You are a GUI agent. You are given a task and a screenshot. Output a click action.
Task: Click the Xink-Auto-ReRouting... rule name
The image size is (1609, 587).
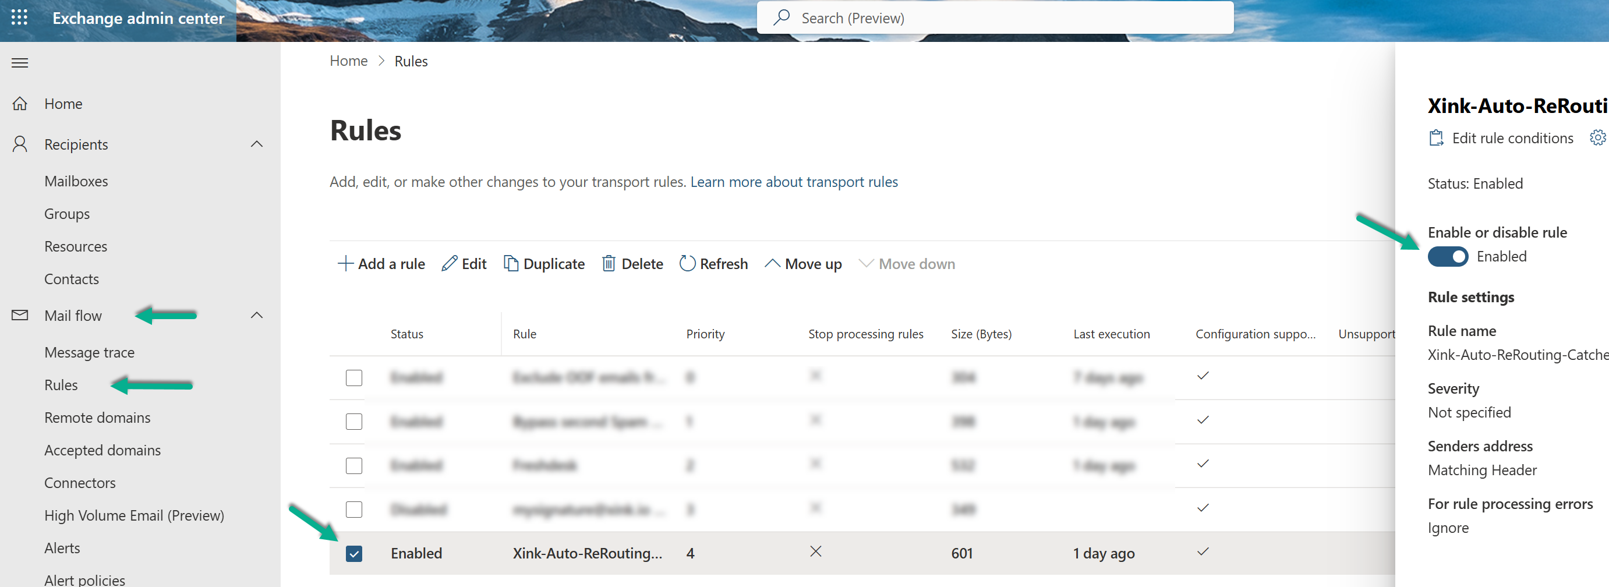pos(587,553)
